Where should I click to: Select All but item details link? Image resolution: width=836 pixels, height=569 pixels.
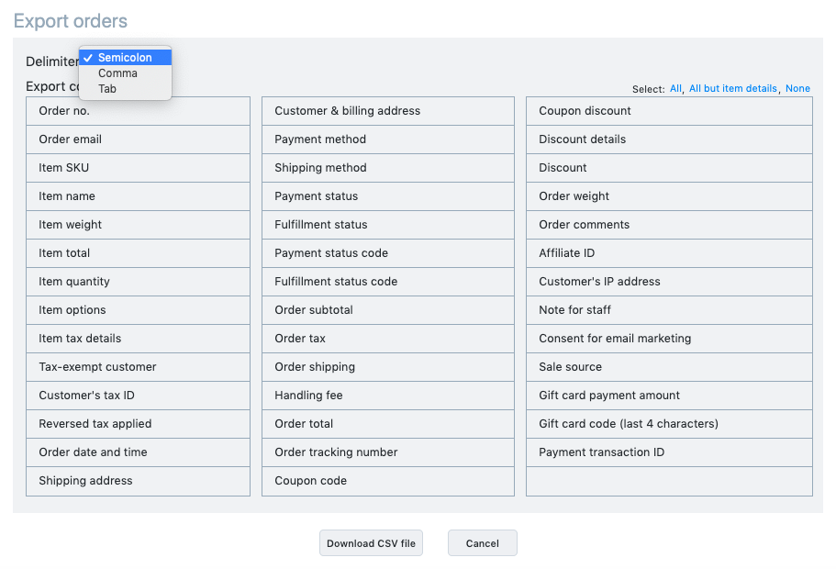pyautogui.click(x=732, y=88)
